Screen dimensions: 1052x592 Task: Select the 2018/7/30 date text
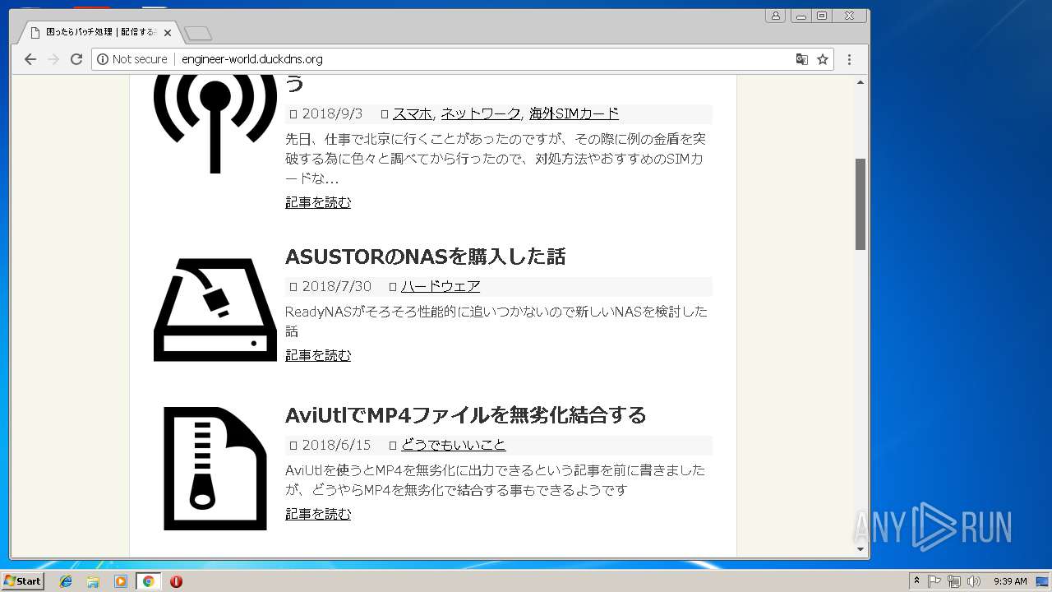point(336,286)
